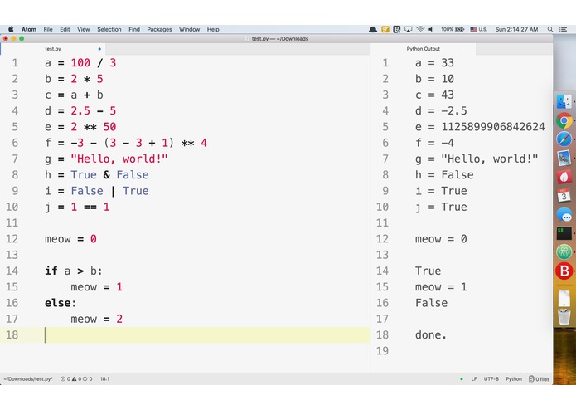Click the green status dot in status bar
This screenshot has height=410, width=576.
click(462, 378)
